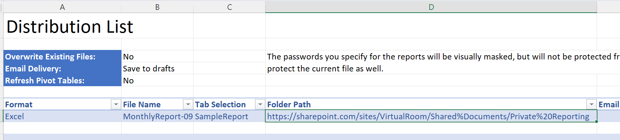Select column B header

[x=157, y=7]
